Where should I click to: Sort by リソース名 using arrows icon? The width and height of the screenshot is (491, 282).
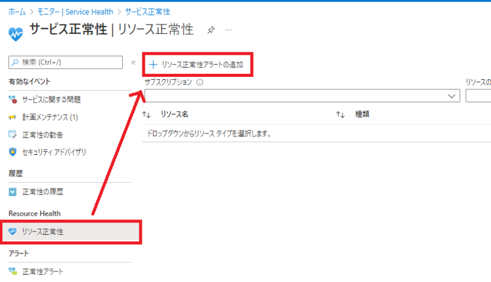coord(147,115)
